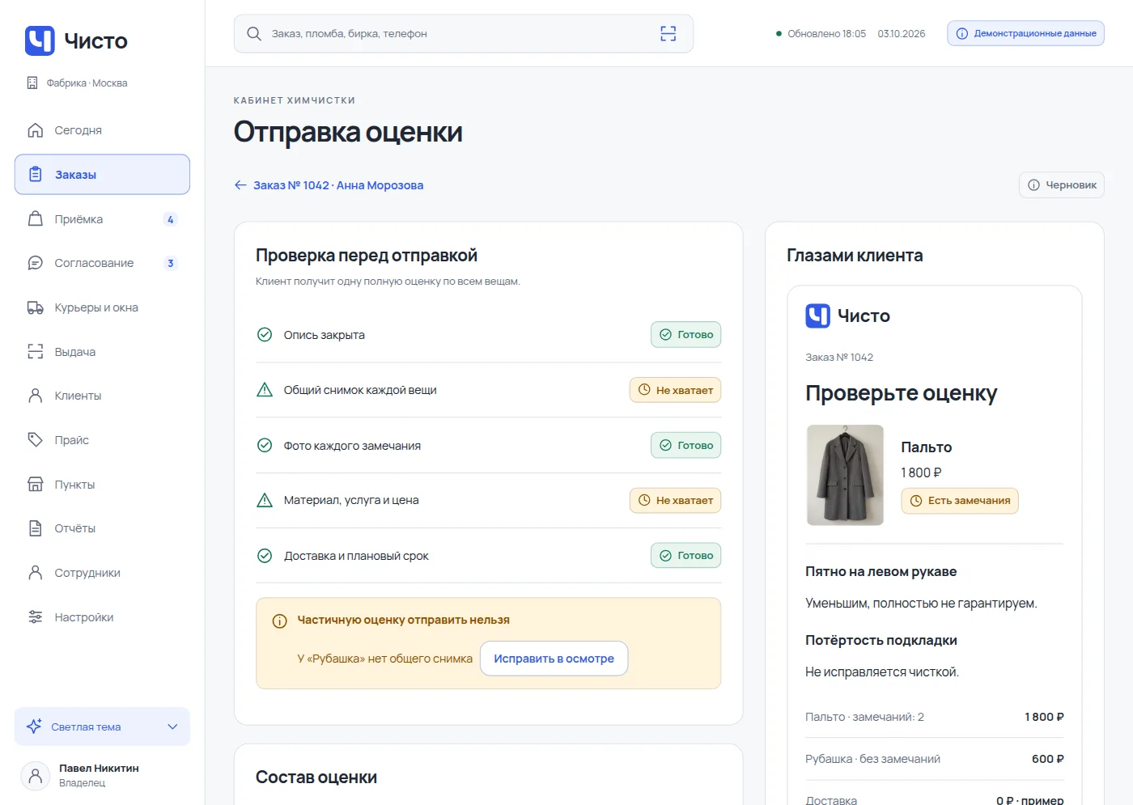Click the barcode scan icon in search field
Image resolution: width=1133 pixels, height=805 pixels.
pyautogui.click(x=668, y=33)
